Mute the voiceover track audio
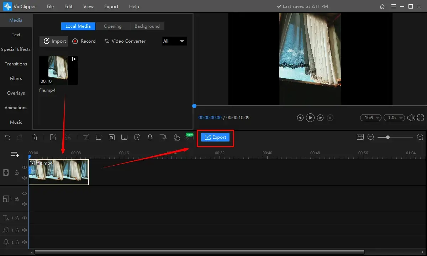This screenshot has height=256, width=427. [x=25, y=242]
